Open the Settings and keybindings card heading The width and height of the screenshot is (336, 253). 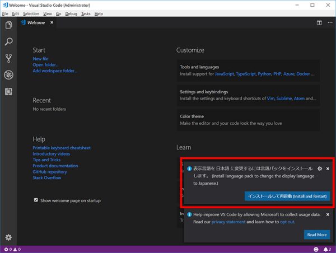pyautogui.click(x=204, y=92)
